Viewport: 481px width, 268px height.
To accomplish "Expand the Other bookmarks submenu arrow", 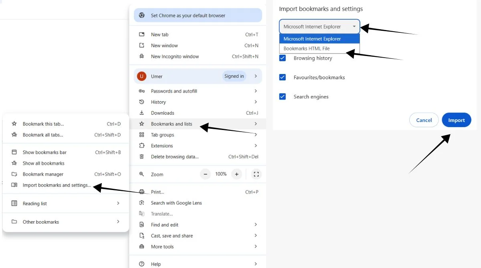I will tap(118, 222).
